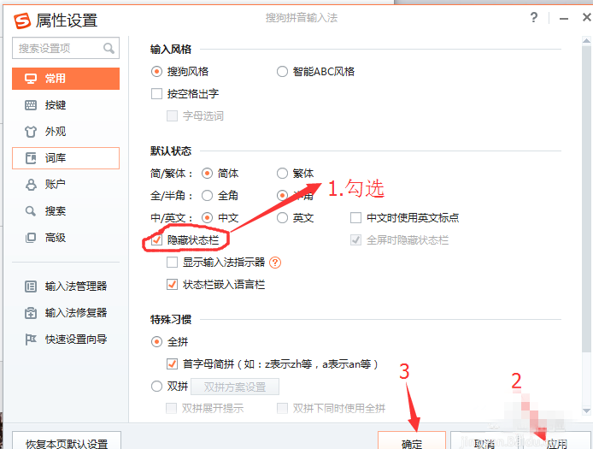Screen dimensions: 593x449
Task: Choose 繁体 as default character set
Action: [282, 174]
